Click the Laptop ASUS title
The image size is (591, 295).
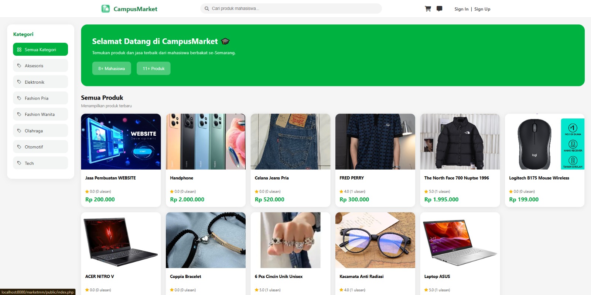pos(437,276)
